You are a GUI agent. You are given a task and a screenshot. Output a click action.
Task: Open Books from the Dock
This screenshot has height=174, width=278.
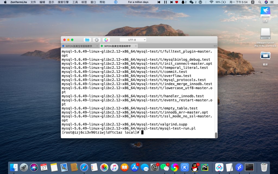click(x=124, y=167)
